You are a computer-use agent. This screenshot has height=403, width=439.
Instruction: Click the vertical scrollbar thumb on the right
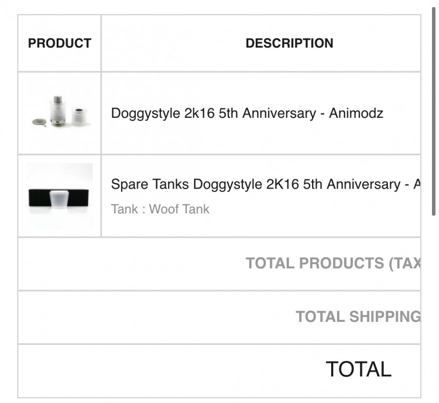[x=433, y=110]
